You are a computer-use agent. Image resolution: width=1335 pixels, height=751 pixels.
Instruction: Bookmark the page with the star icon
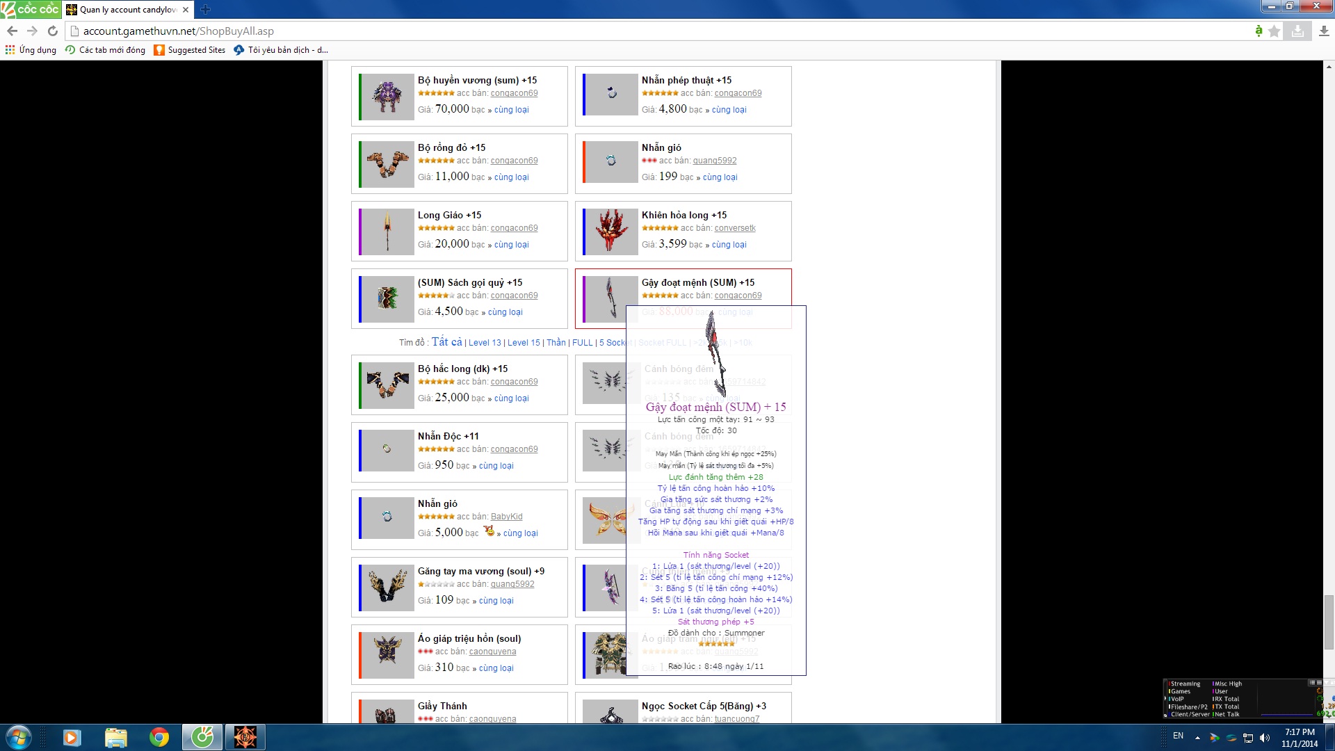[x=1274, y=31]
